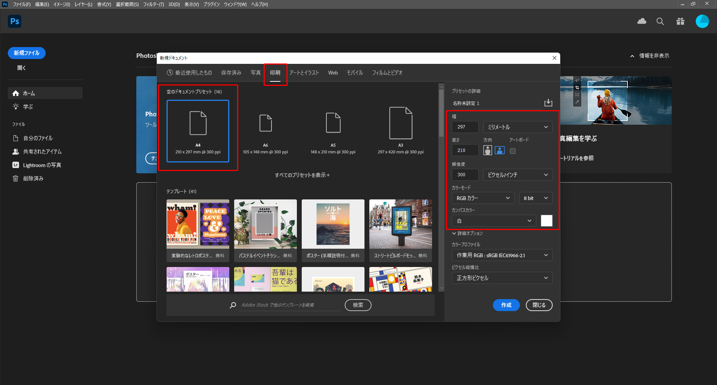This screenshot has height=385, width=717.
Task: Open the Deleted trash item in sidebar
Action: pyautogui.click(x=33, y=178)
